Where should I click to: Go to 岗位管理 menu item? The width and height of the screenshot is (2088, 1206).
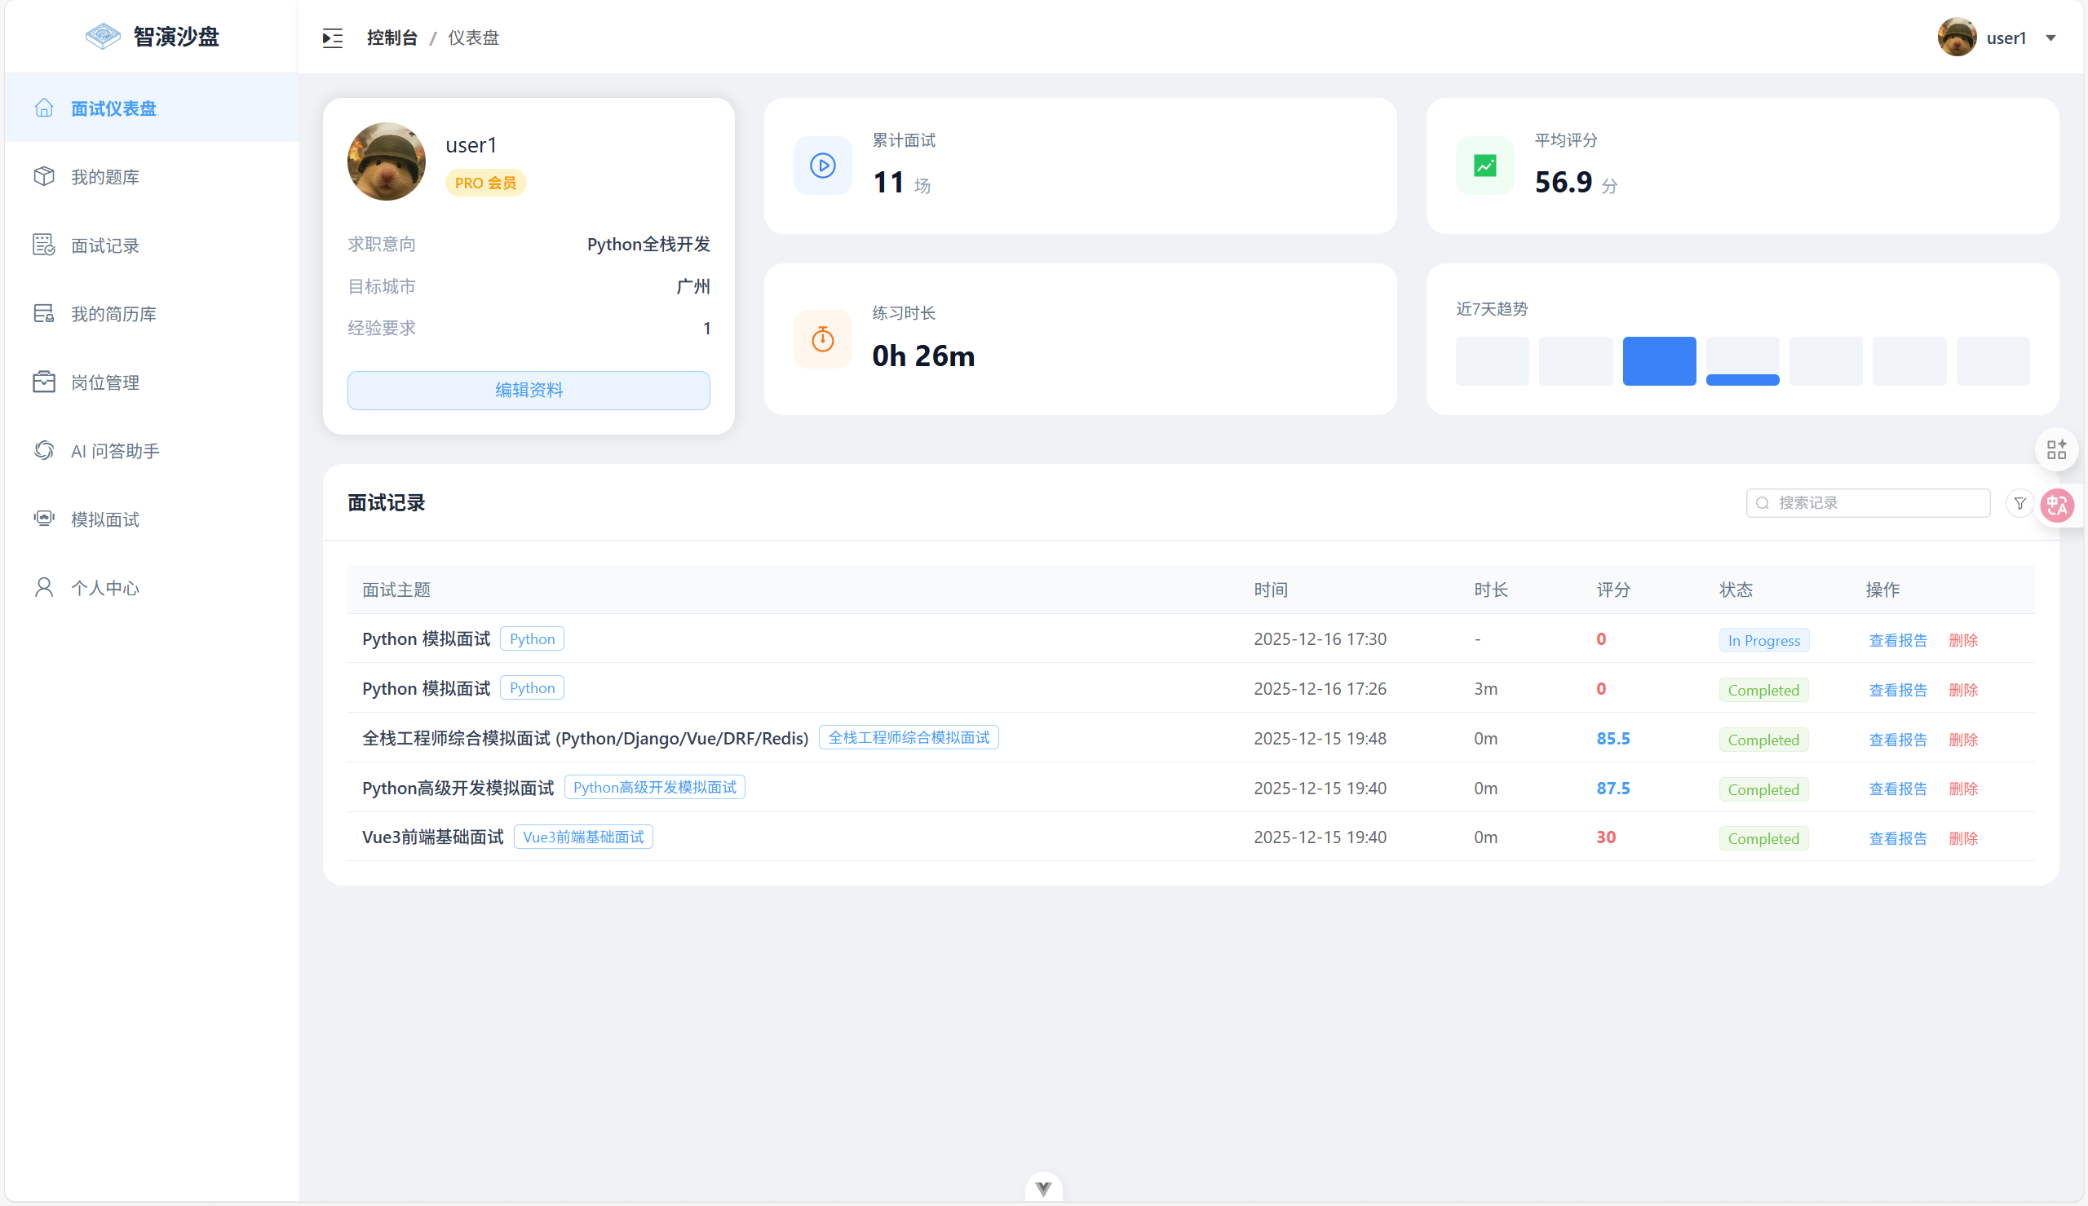point(105,382)
